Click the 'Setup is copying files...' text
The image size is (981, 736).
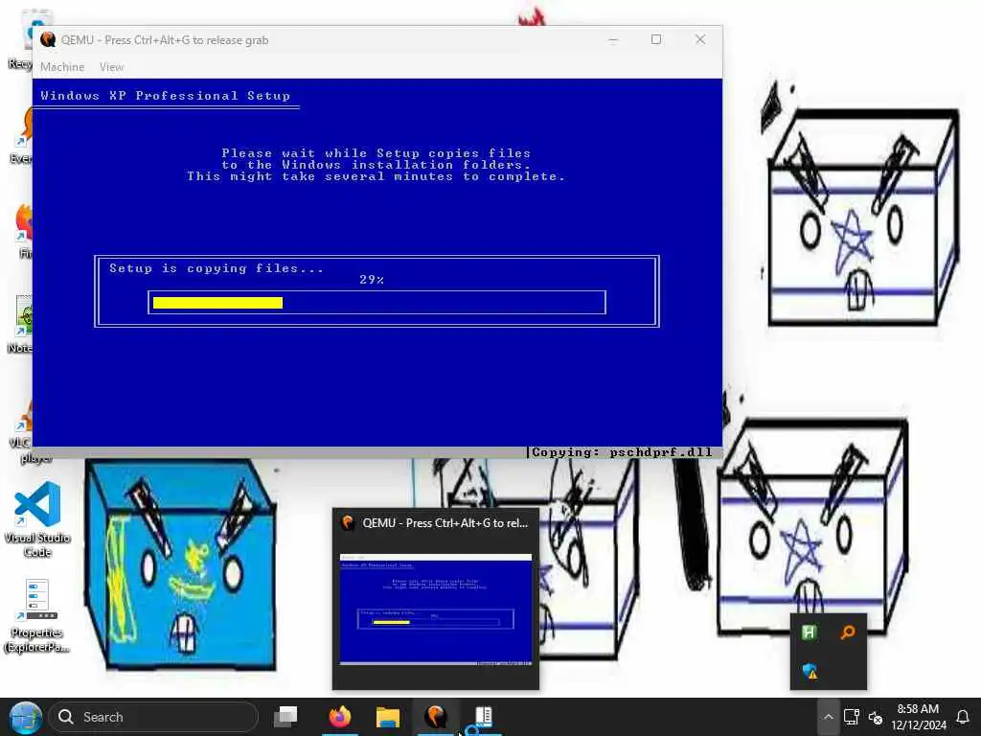[217, 268]
